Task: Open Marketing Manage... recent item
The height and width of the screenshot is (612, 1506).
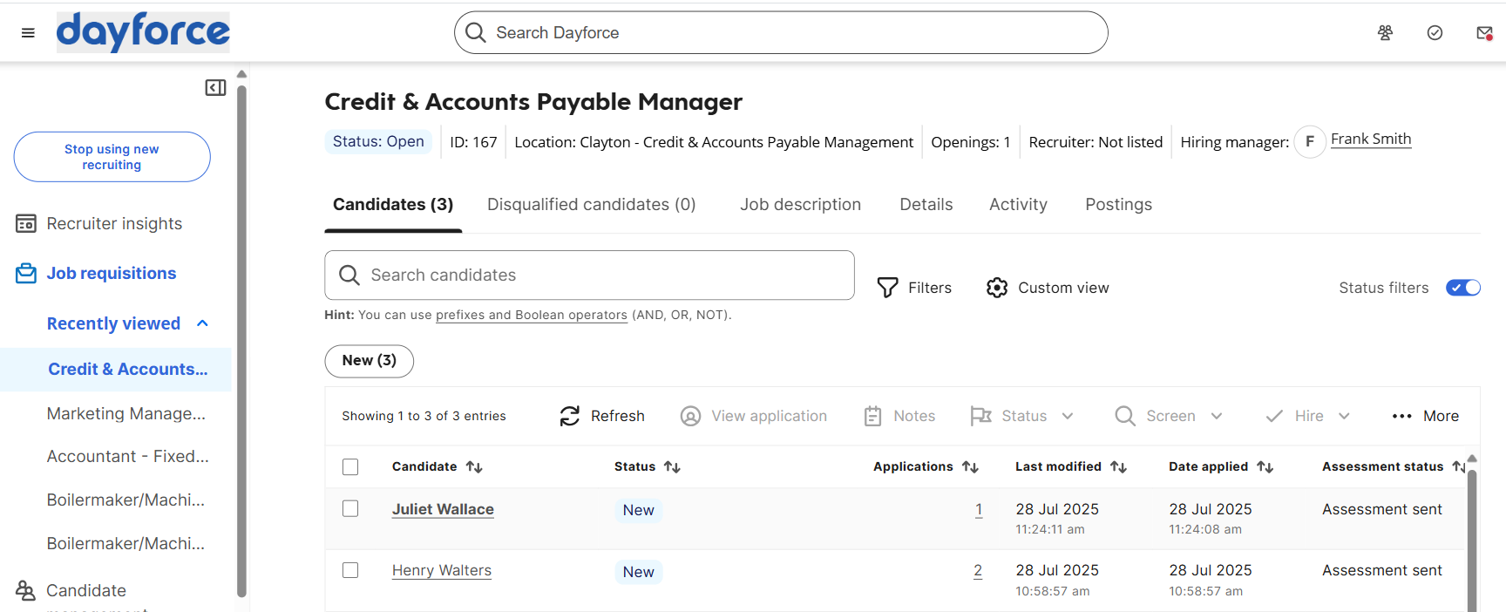Action: click(126, 413)
